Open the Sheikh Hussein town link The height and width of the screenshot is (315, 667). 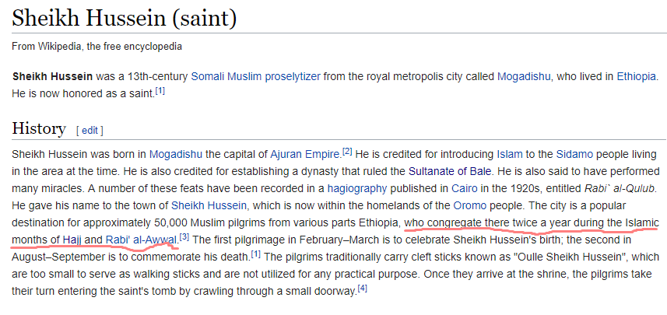pyautogui.click(x=209, y=206)
